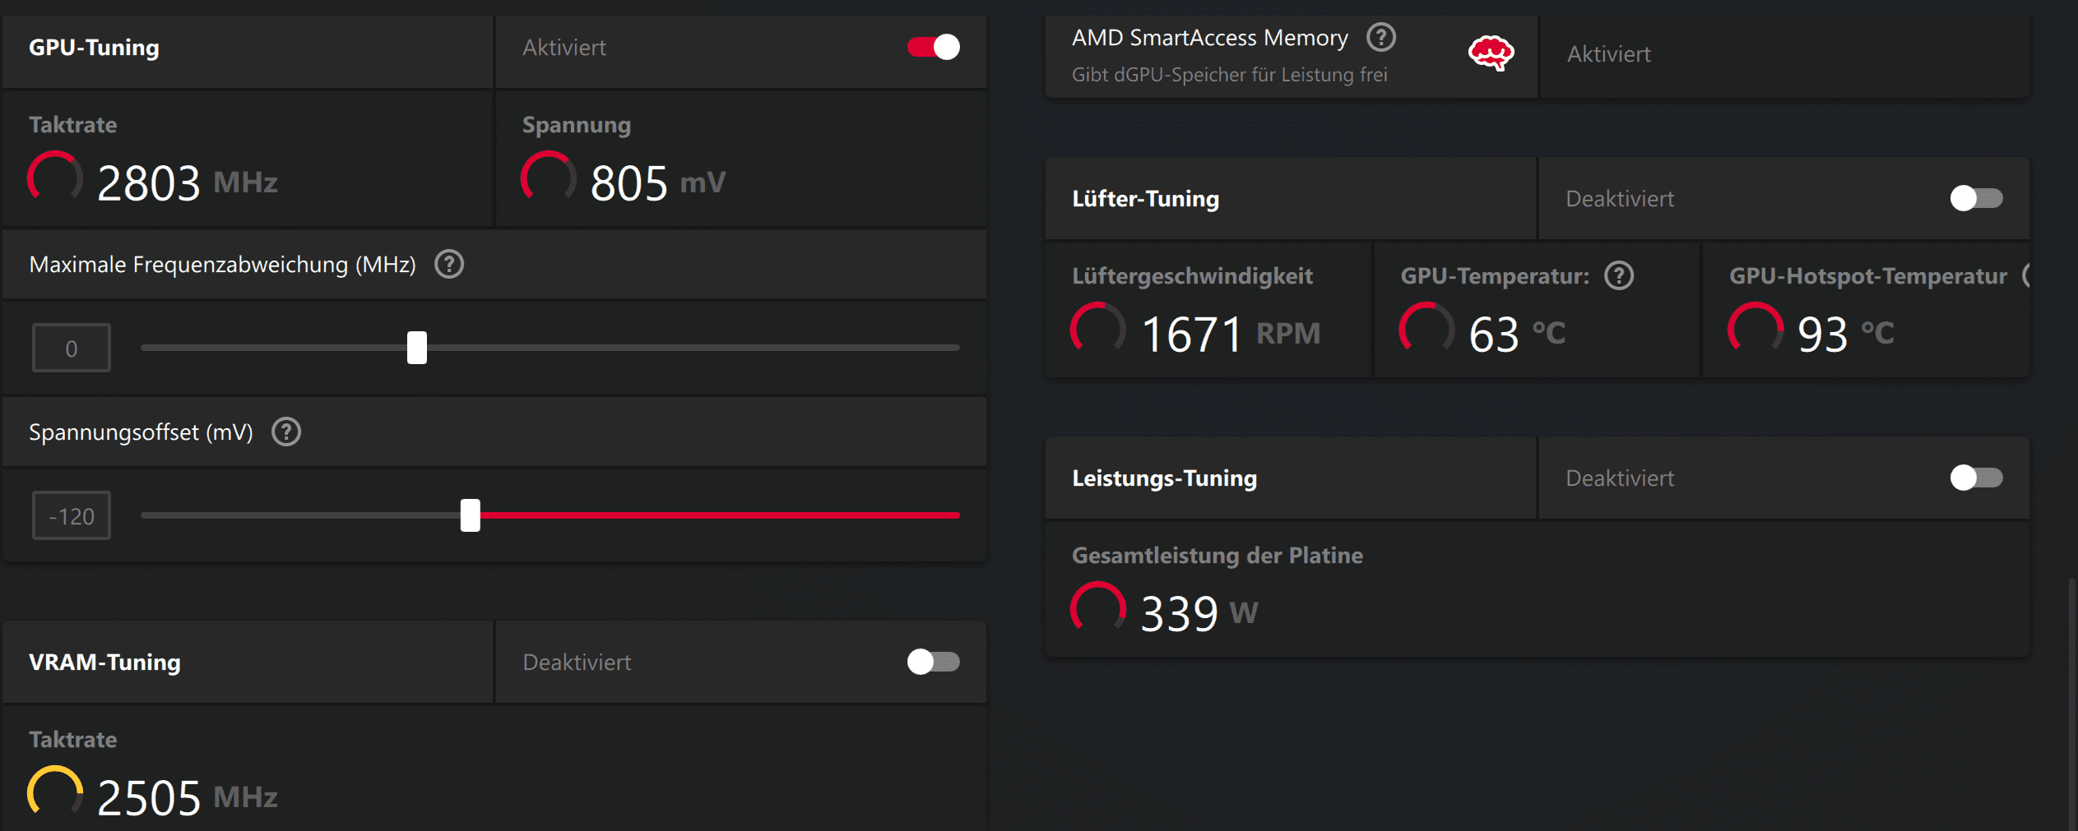Click help icon next to GPU-Temperatur
This screenshot has height=831, width=2078.
(x=1618, y=275)
